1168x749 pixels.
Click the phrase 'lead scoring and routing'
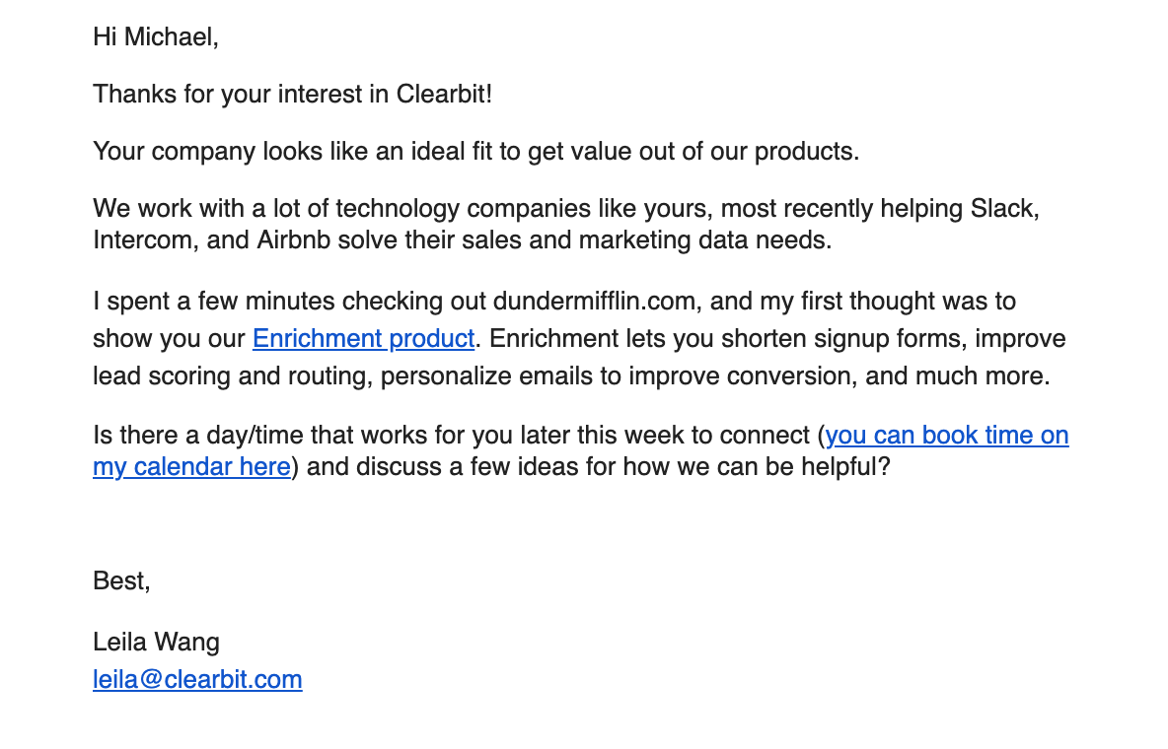click(x=230, y=376)
